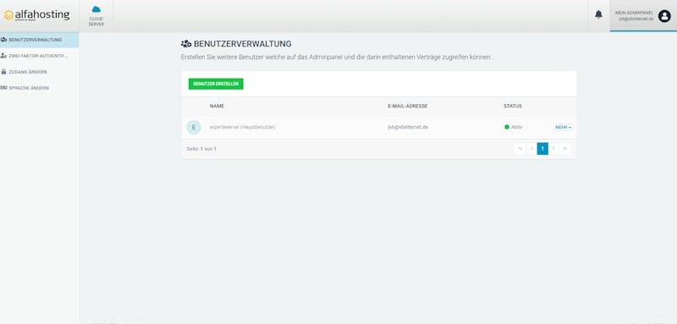The height and width of the screenshot is (324, 677).
Task: Click the Zwei-Faktor-Authentifizierung sidebar icon
Action: coord(4,56)
